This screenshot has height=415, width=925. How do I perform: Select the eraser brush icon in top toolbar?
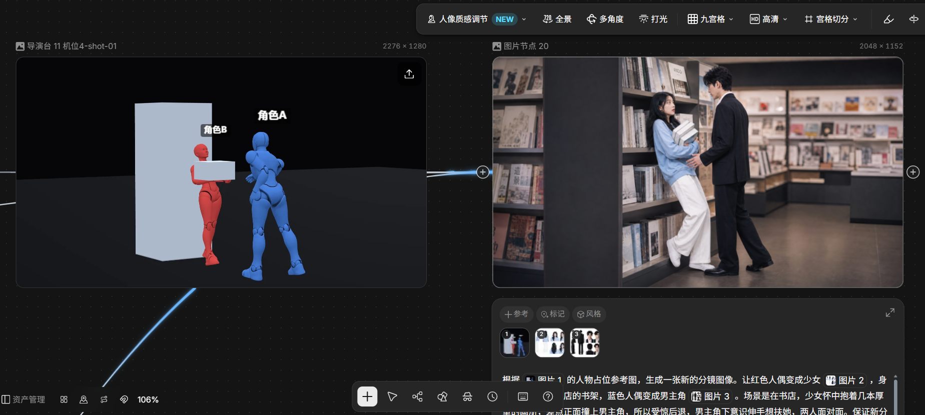(x=888, y=19)
